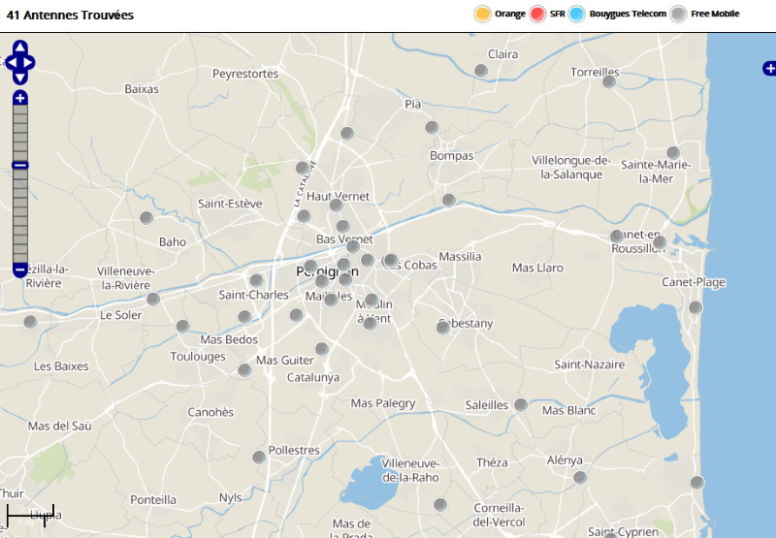776x538 pixels.
Task: Expand the layer switcher plus button
Action: [x=769, y=68]
